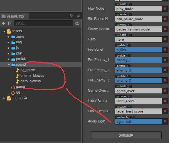Click the assets search input field
The width and height of the screenshot is (169, 143).
click(x=43, y=23)
